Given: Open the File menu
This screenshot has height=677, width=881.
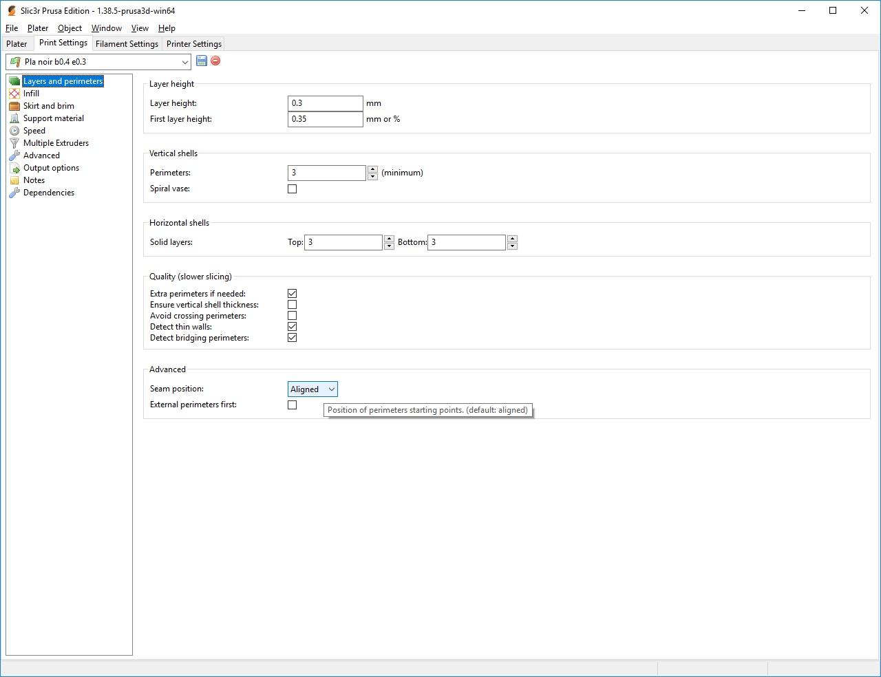Looking at the screenshot, I should click(12, 28).
